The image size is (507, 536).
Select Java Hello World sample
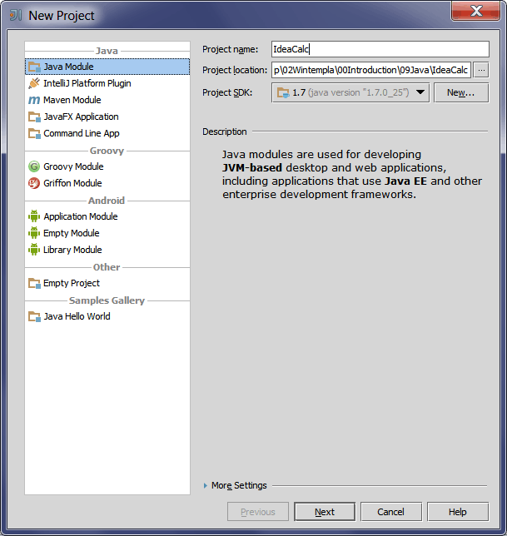pos(107,316)
